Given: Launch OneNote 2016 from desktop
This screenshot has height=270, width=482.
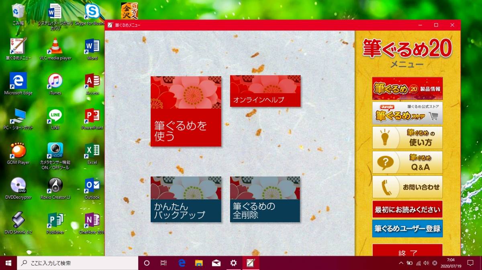Looking at the screenshot, I should (x=92, y=223).
